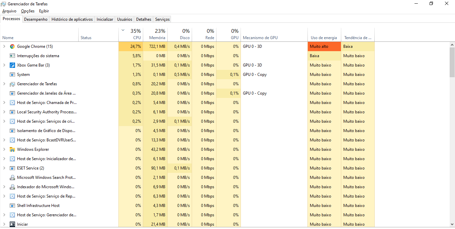
Task: Click Microsoft Windows Search Prot icon
Action: [12, 178]
